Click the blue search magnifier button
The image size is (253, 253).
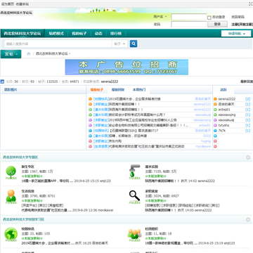tap(134, 44)
